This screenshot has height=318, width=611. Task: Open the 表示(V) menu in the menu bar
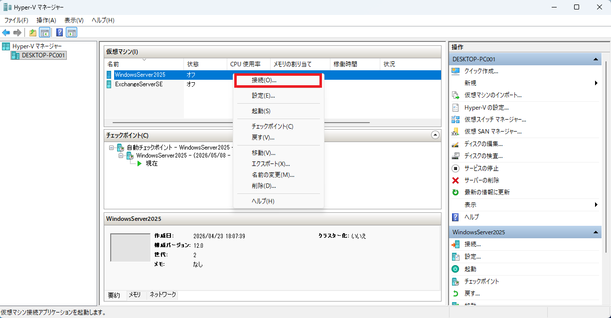[74, 20]
